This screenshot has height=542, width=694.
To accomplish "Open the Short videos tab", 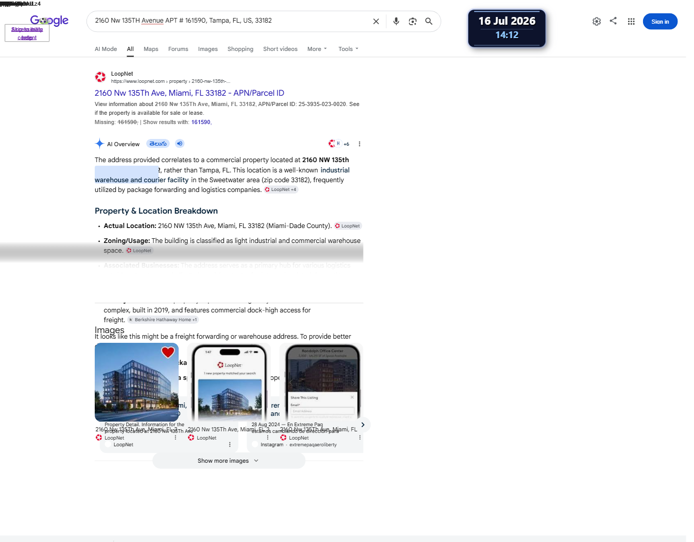I will click(x=280, y=49).
